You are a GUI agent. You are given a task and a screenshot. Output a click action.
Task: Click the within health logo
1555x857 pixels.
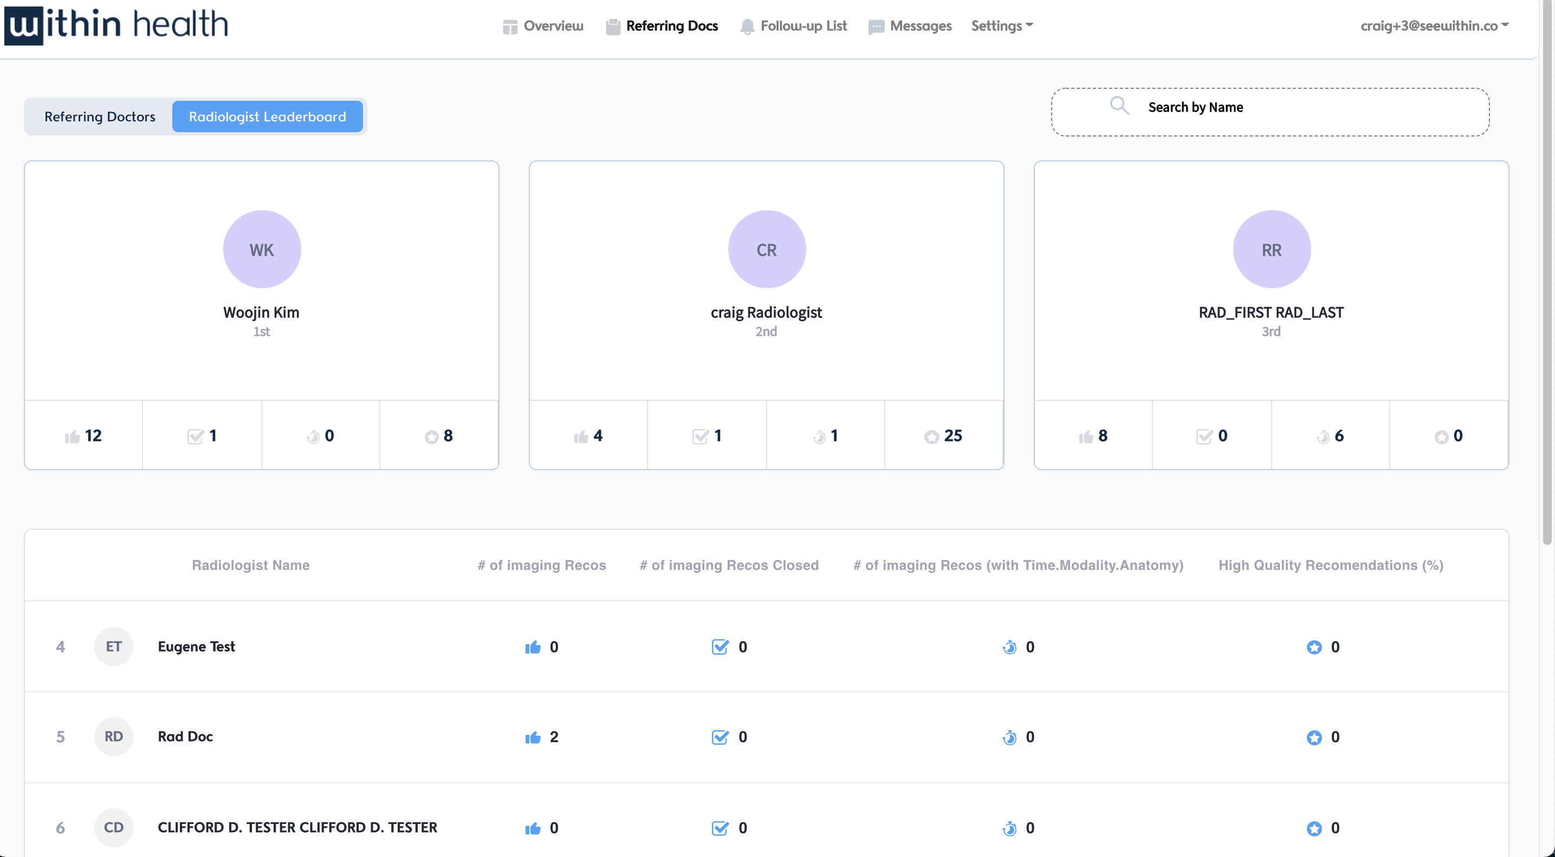pyautogui.click(x=116, y=24)
